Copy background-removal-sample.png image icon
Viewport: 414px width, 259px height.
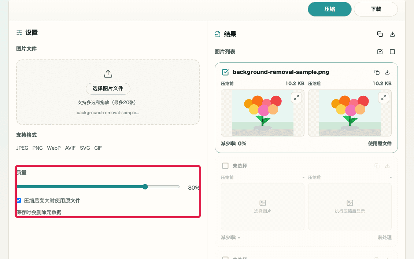pyautogui.click(x=377, y=72)
